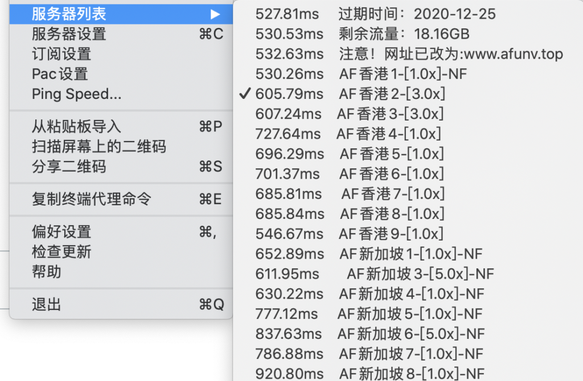Select server AF 新加坡 1-[1.0x]-NF
This screenshot has width=583, height=381.
[x=408, y=255]
